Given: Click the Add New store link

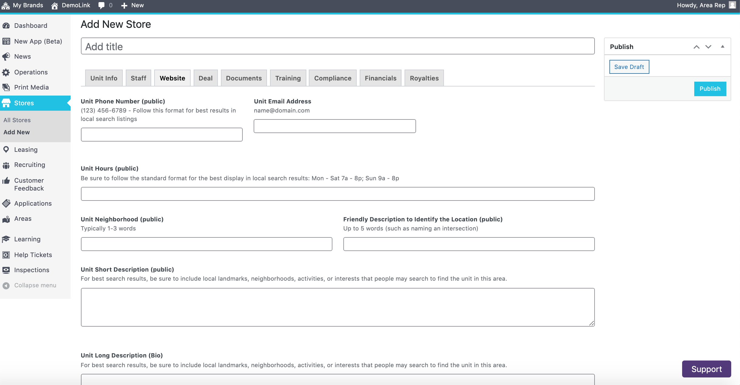Looking at the screenshot, I should pyautogui.click(x=17, y=132).
